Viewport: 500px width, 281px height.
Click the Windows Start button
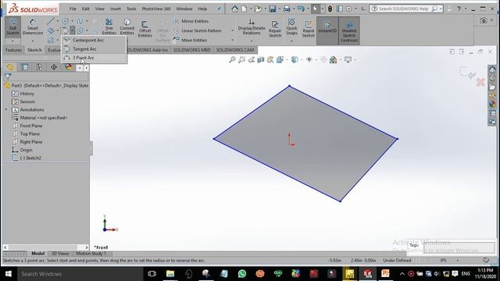(9, 274)
